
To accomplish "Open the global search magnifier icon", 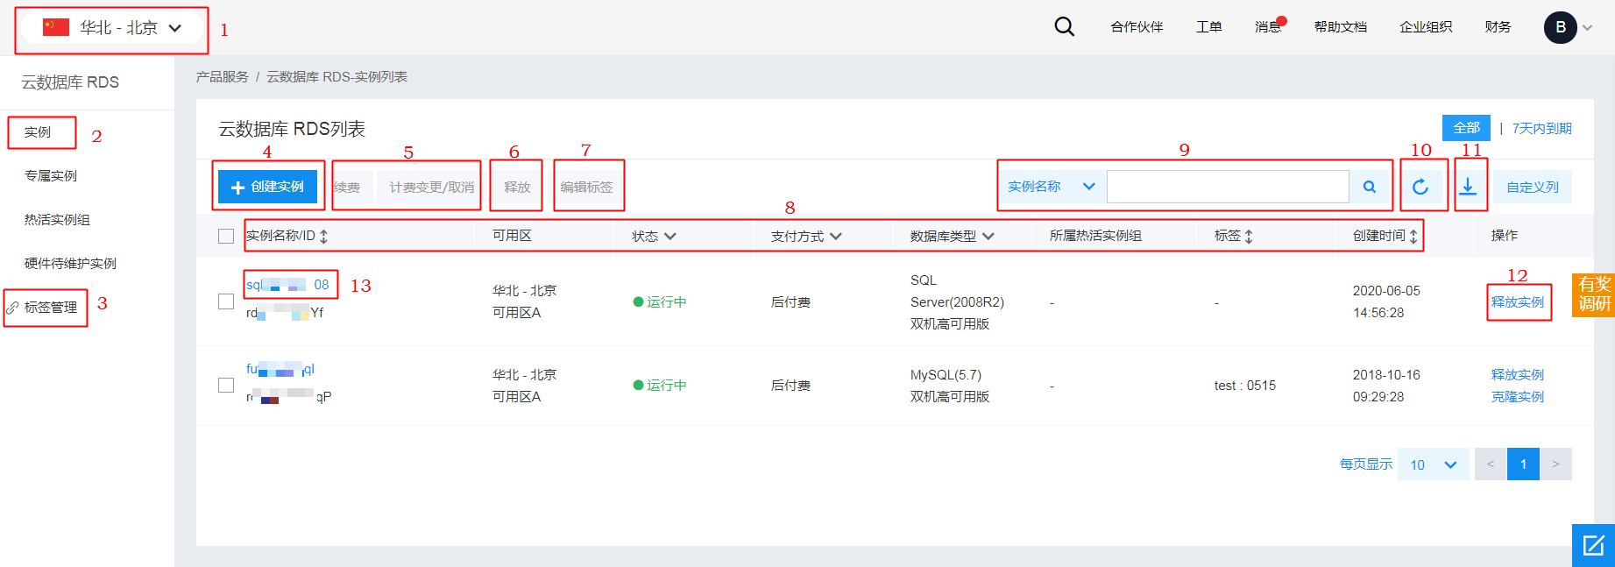I will [1064, 26].
